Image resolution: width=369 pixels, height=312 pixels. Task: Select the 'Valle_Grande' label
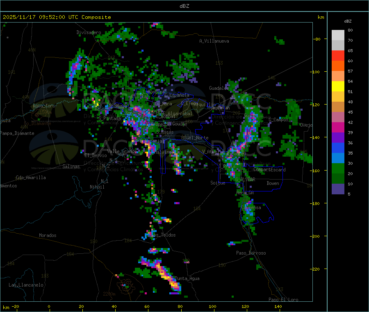coord(122,151)
